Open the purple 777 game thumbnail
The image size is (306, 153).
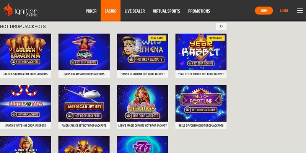[142, 145]
